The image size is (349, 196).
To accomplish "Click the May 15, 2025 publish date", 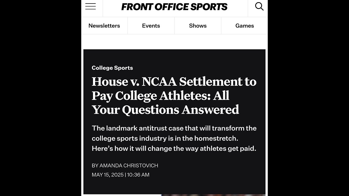I will [107, 175].
